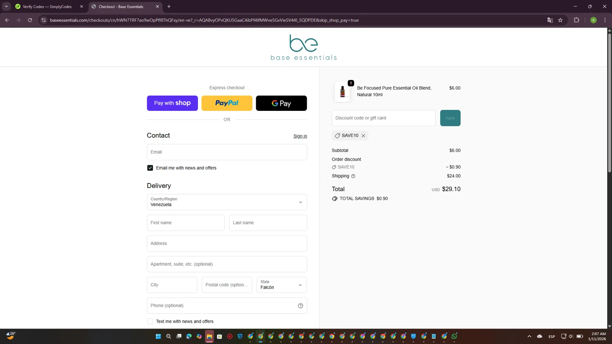Image resolution: width=612 pixels, height=344 pixels.
Task: Click the essential oil product thumbnail
Action: (342, 91)
